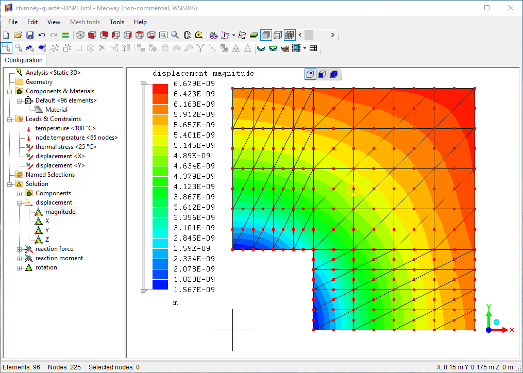This screenshot has height=373, width=523.
Task: Click the dashed selection icon with numbers
Action: 226,35
